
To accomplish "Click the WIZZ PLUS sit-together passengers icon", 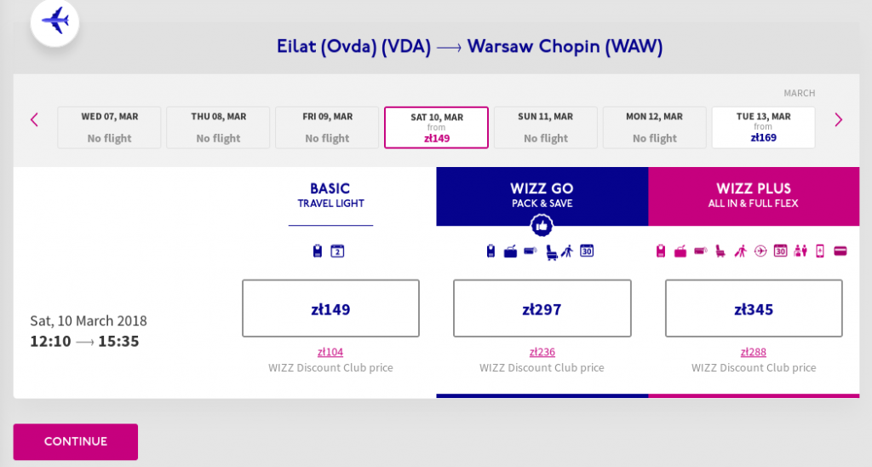I will click(x=800, y=251).
